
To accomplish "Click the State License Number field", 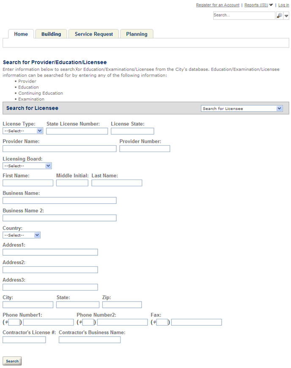I will pyautogui.click(x=77, y=131).
